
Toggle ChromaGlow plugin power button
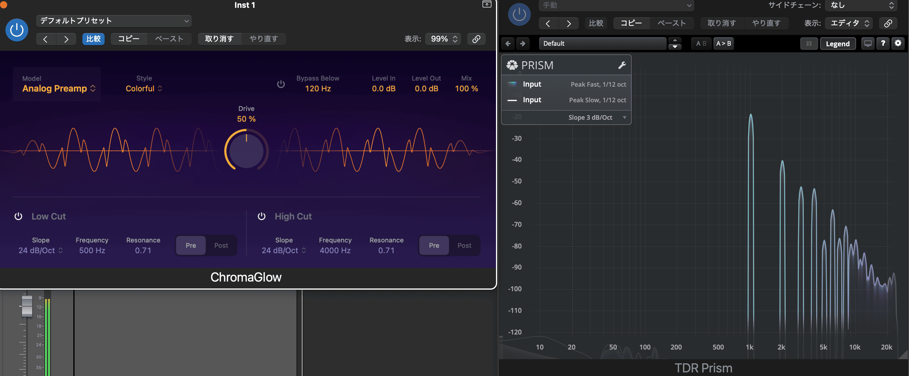[x=17, y=30]
